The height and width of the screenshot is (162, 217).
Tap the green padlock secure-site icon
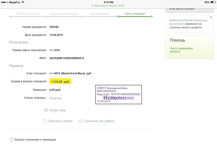tap(93, 6)
